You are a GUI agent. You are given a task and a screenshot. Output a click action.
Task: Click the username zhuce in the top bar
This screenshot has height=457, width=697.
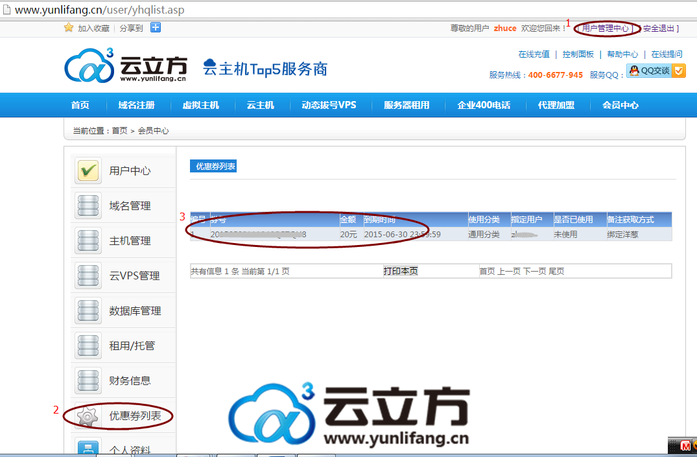point(505,29)
